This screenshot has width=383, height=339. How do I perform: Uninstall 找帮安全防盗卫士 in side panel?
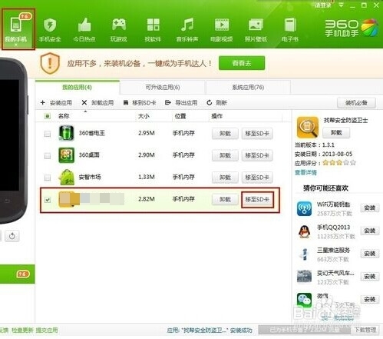click(336, 132)
